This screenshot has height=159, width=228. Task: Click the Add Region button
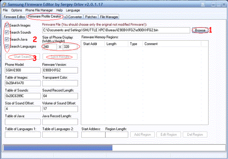tap(142, 135)
